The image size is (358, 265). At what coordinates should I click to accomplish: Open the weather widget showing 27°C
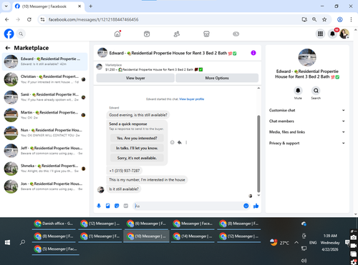coord(279,243)
